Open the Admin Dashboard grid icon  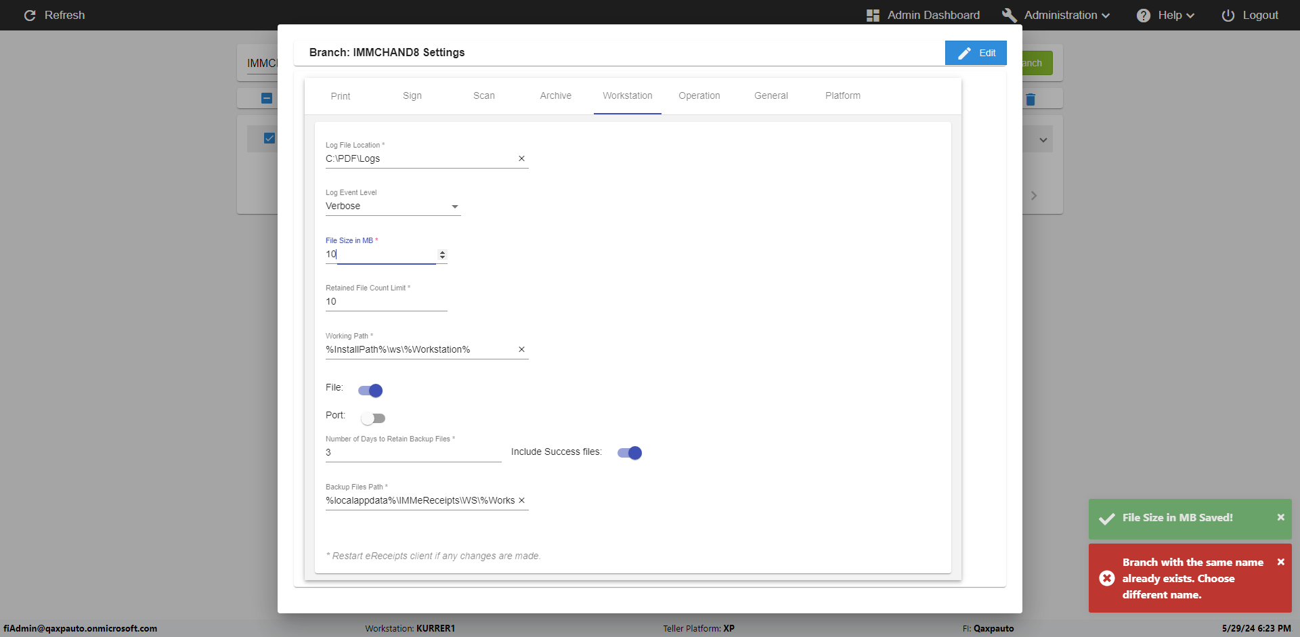tap(873, 15)
